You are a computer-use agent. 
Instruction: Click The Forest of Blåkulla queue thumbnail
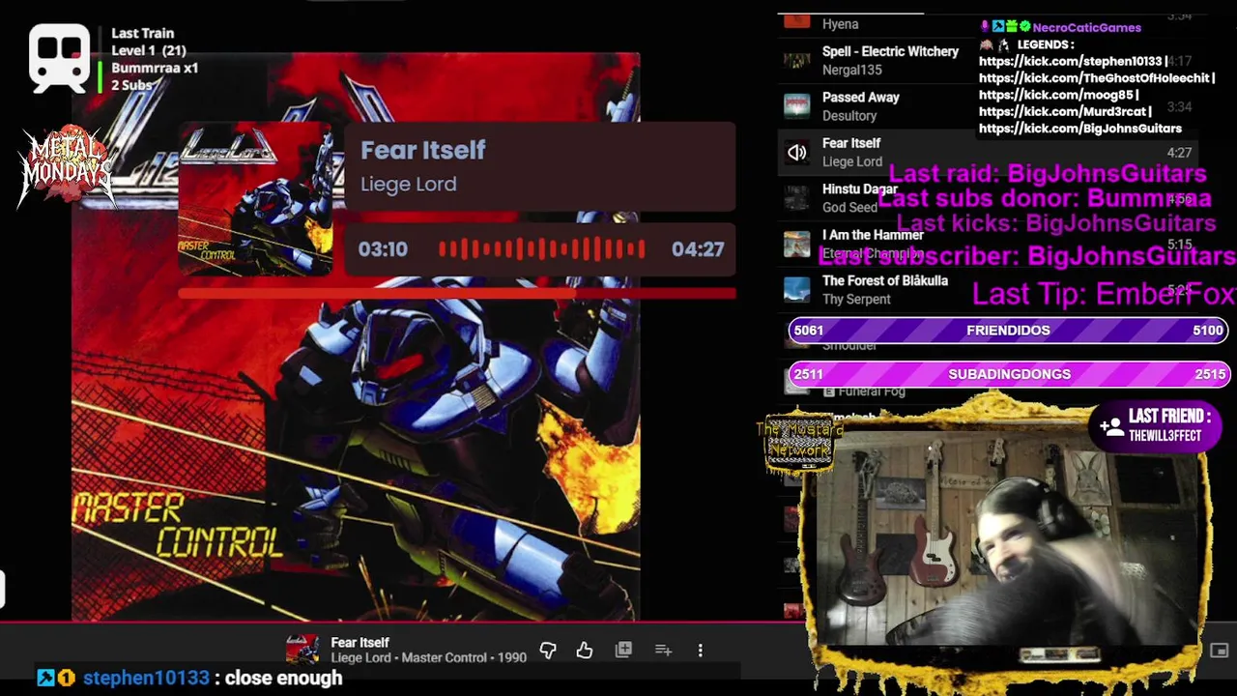(x=796, y=289)
